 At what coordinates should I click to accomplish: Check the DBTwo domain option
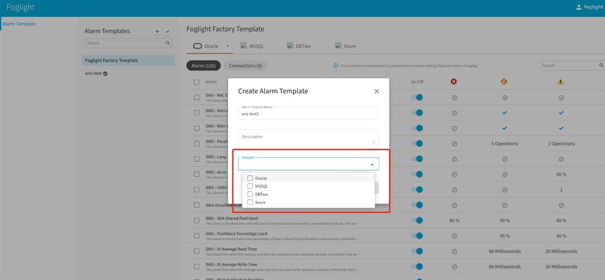coord(250,194)
